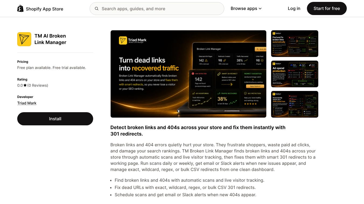Open the main 'Turn dead links' hero image
This screenshot has width=364, height=204.
pyautogui.click(x=188, y=74)
